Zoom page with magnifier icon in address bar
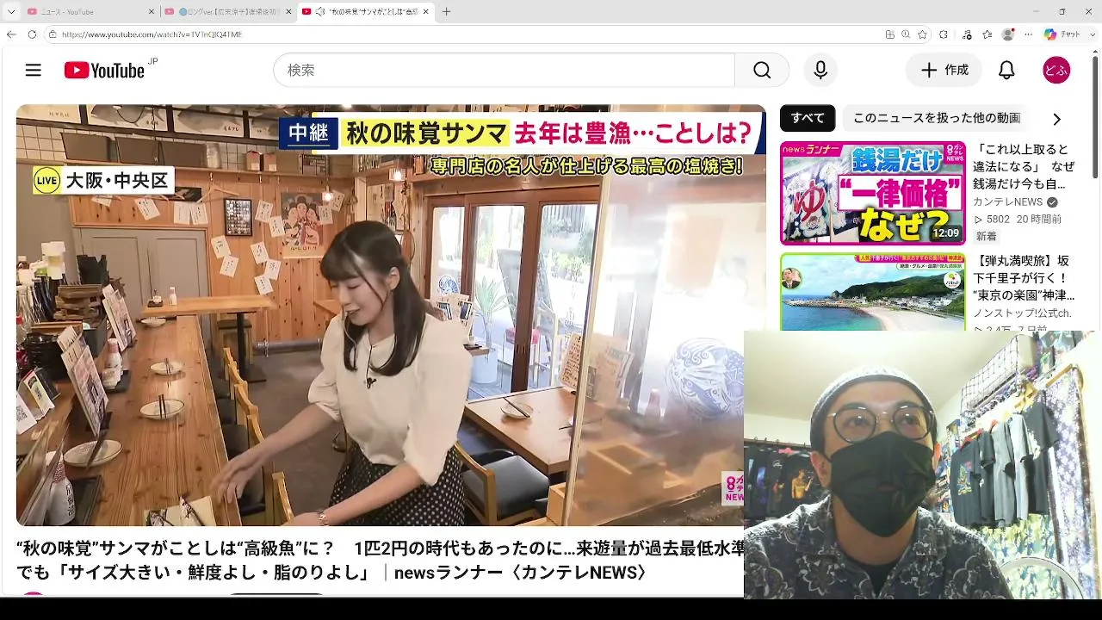Image resolution: width=1102 pixels, height=620 pixels. [907, 34]
